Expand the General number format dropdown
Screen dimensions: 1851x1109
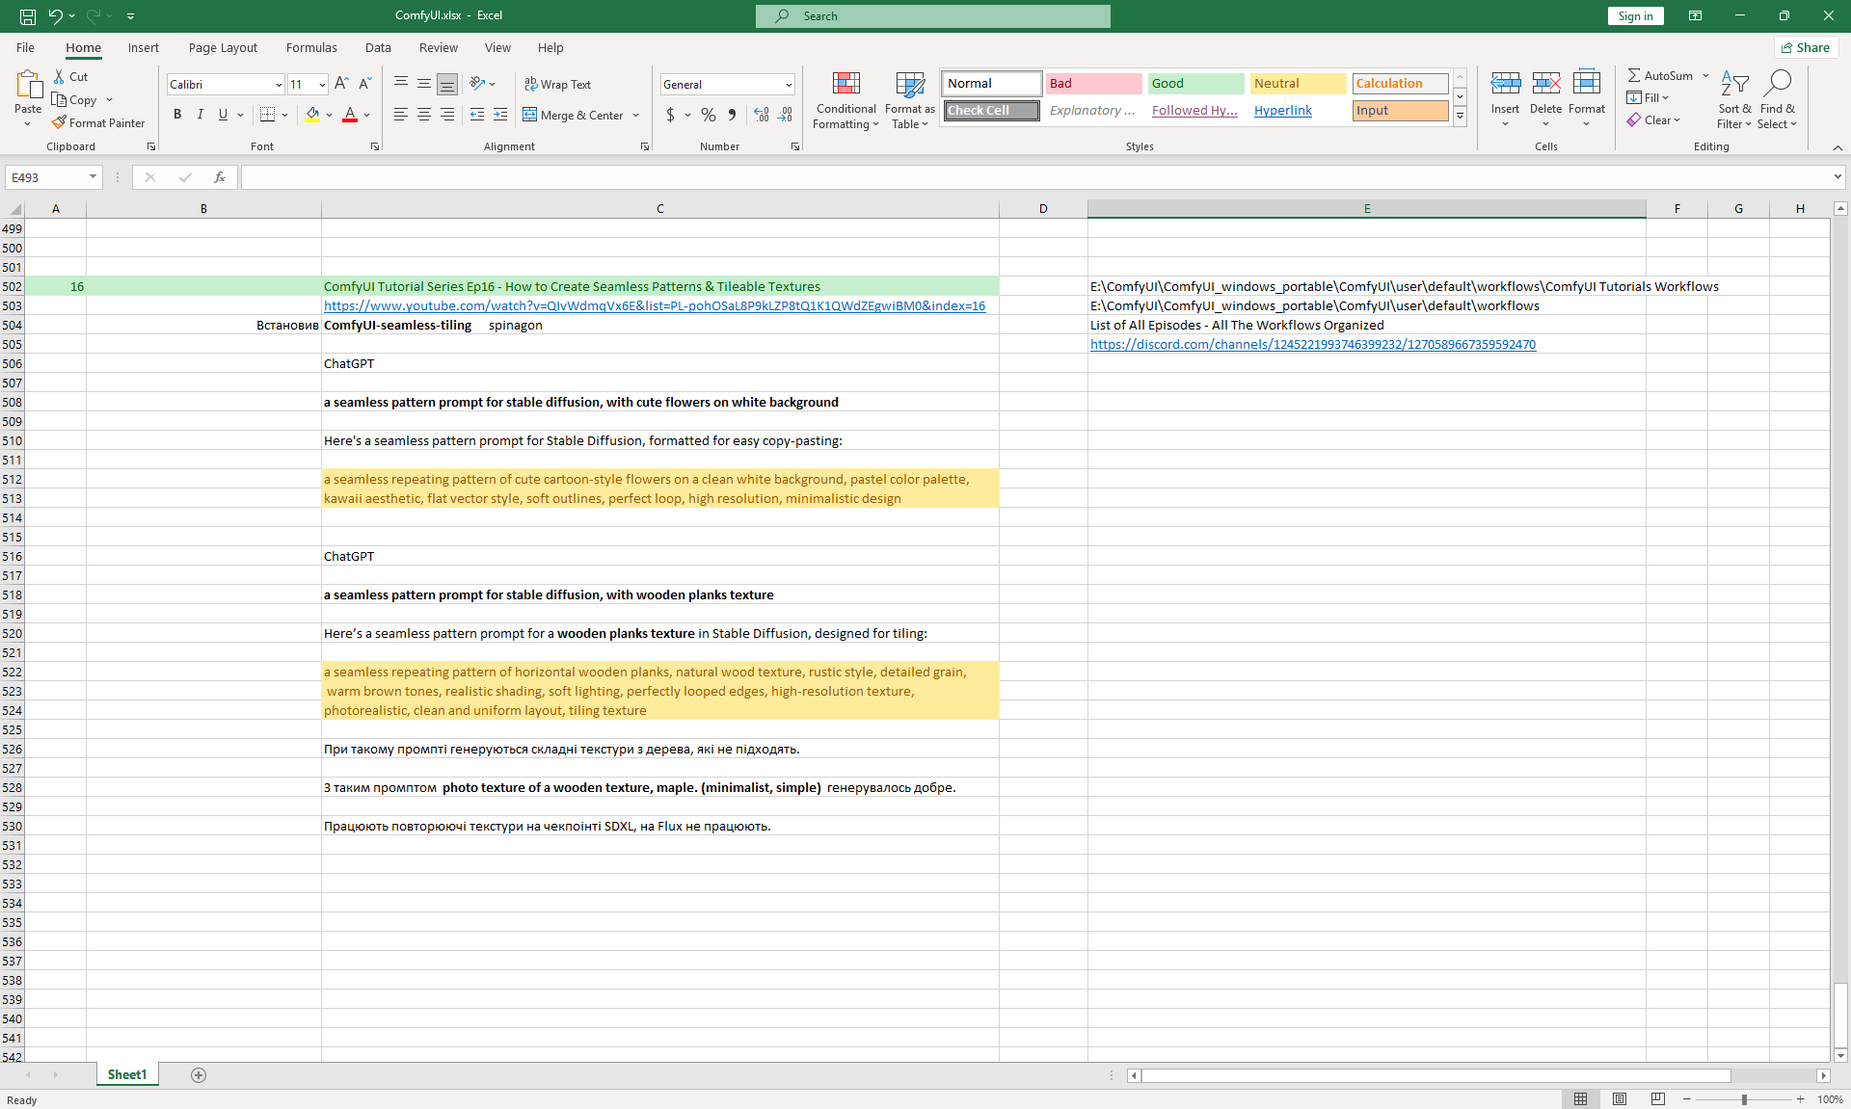[789, 85]
